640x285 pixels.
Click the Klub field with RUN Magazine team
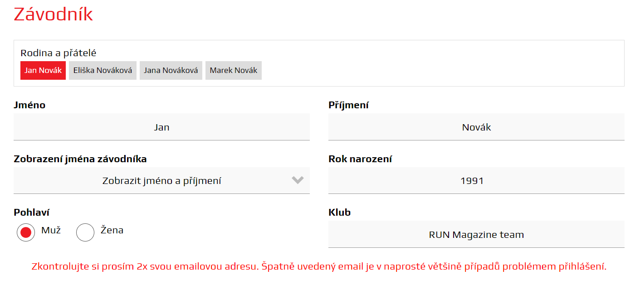point(476,235)
